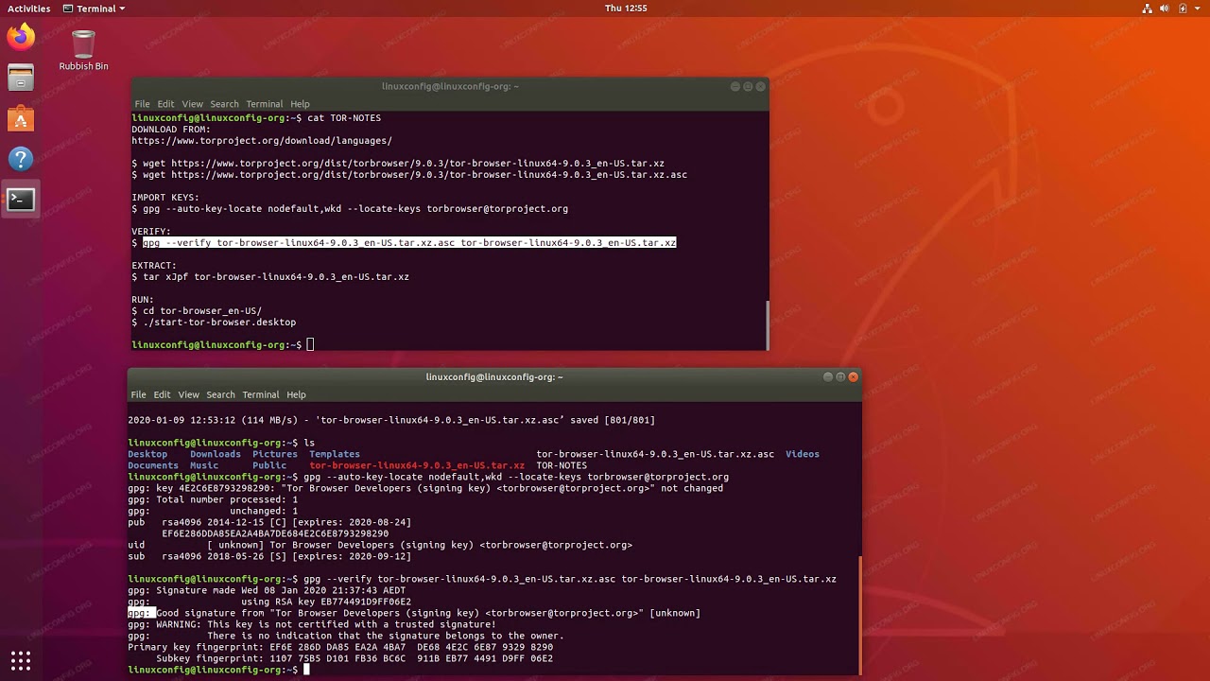Maximize the upper terminal window
Image resolution: width=1210 pixels, height=681 pixels.
point(748,86)
